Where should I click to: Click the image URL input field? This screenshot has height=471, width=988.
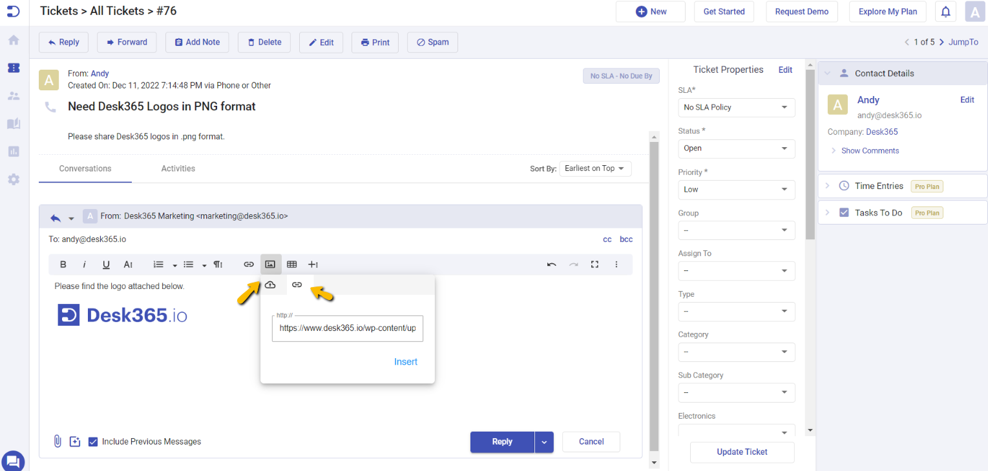[348, 328]
